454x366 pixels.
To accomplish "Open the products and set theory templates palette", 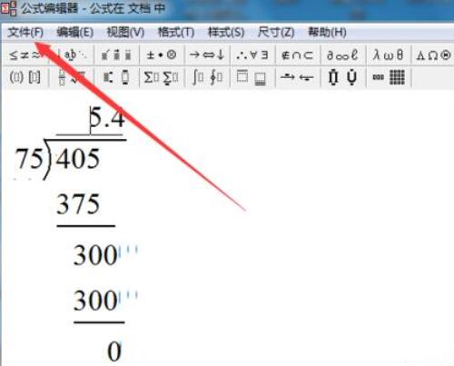I will 343,77.
